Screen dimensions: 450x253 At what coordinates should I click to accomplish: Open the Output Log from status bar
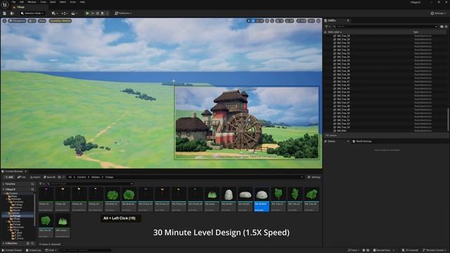(33, 250)
